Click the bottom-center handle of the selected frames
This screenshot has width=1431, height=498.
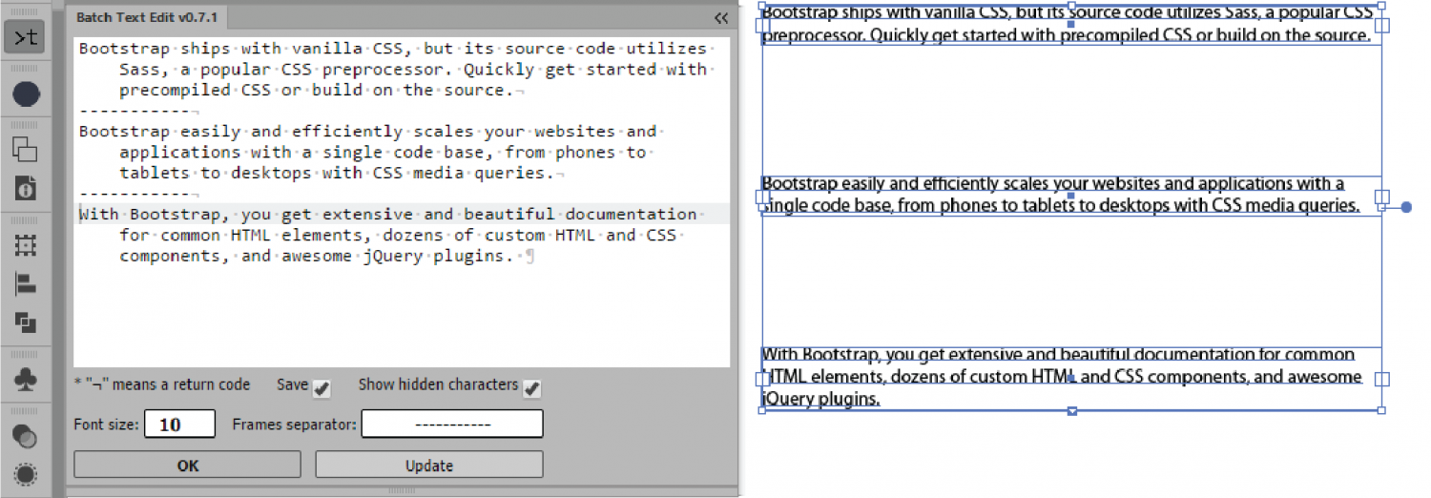pyautogui.click(x=1071, y=410)
